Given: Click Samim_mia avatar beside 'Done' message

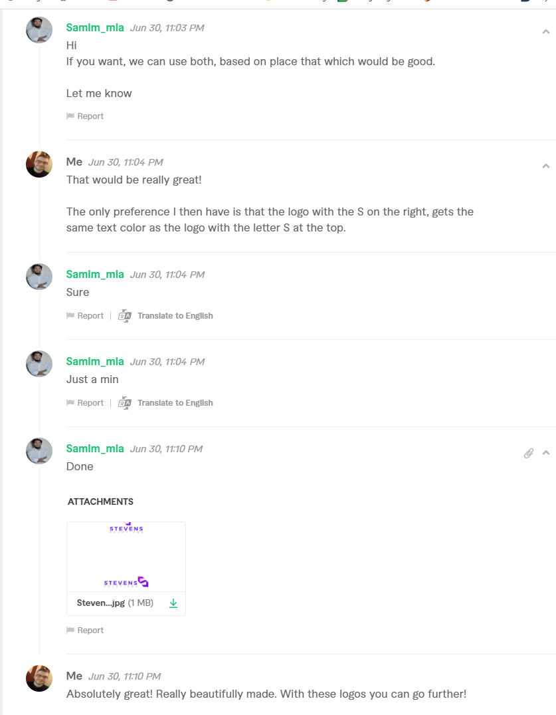Looking at the screenshot, I should click(x=39, y=451).
